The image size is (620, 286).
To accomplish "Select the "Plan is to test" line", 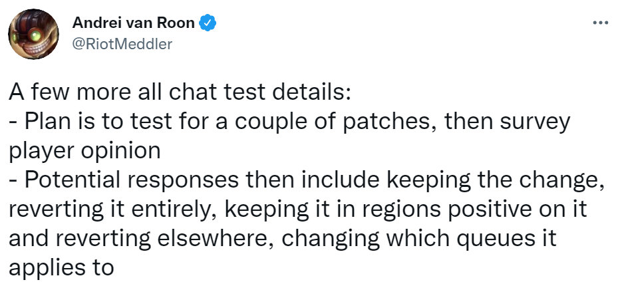I will pyautogui.click(x=289, y=122).
